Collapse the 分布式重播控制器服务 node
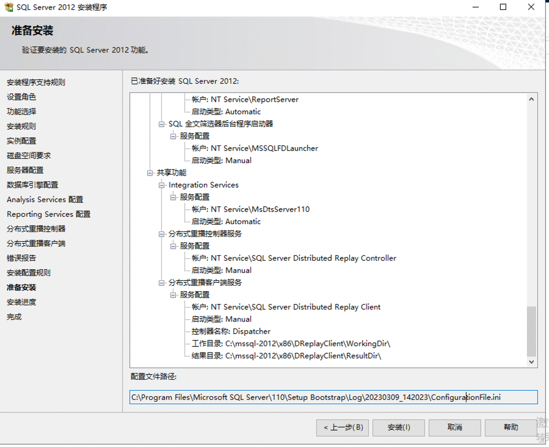Viewport: 549px width, 447px height. point(162,234)
